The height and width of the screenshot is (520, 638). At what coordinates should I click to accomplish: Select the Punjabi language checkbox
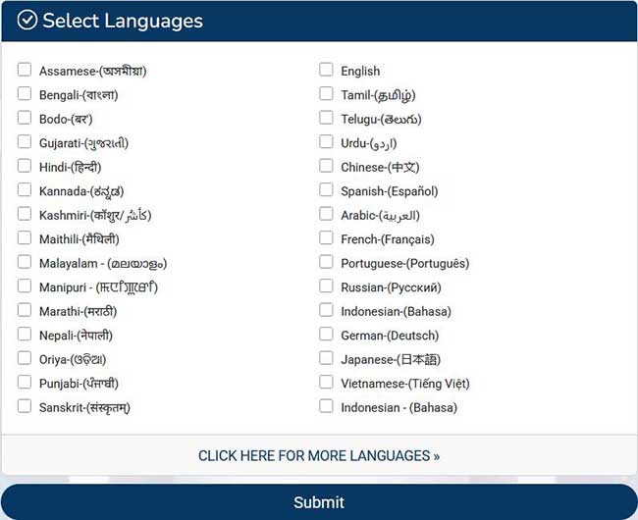(25, 383)
